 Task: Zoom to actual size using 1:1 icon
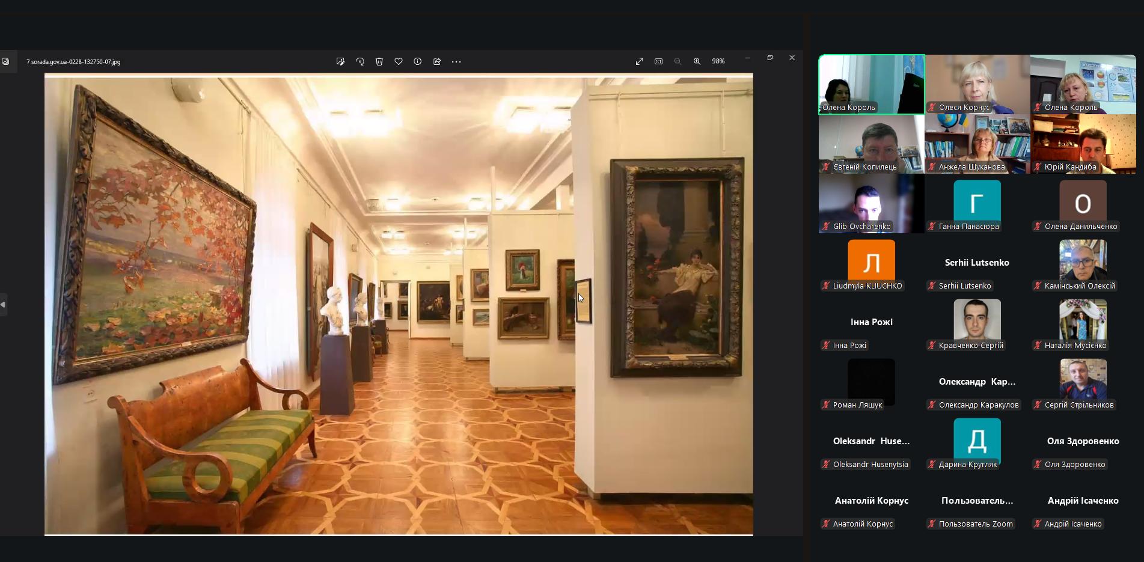[659, 61]
